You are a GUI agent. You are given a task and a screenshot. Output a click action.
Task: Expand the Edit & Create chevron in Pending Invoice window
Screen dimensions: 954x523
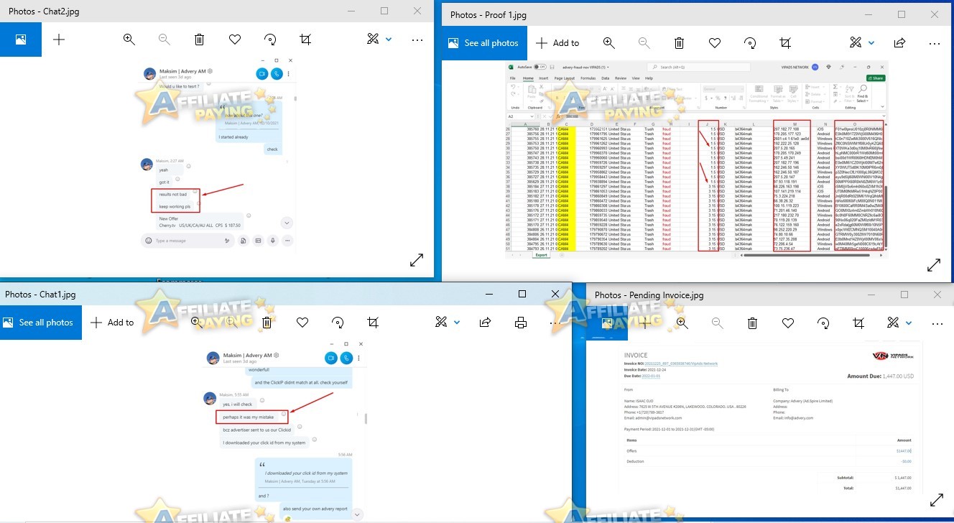[909, 323]
